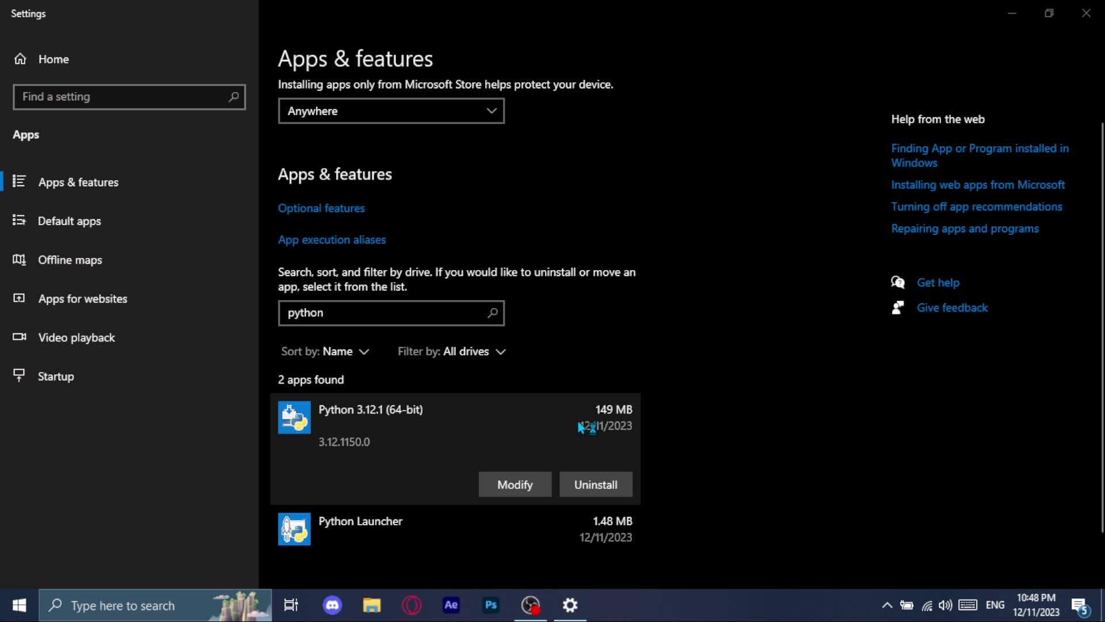Viewport: 1105px width, 622px height.
Task: Open the Optional features link
Action: [x=321, y=208]
